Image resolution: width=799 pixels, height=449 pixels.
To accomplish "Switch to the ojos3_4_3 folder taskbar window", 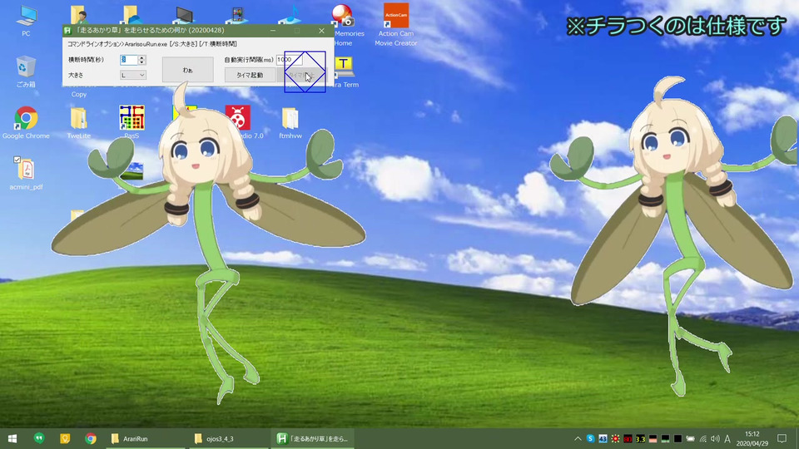I will coord(228,438).
